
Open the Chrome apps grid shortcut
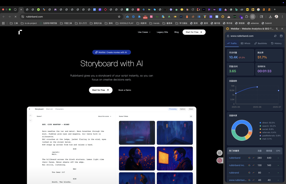point(3,23)
